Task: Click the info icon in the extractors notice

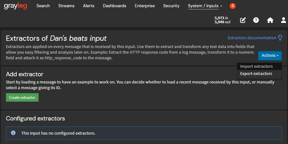Action: point(13,133)
